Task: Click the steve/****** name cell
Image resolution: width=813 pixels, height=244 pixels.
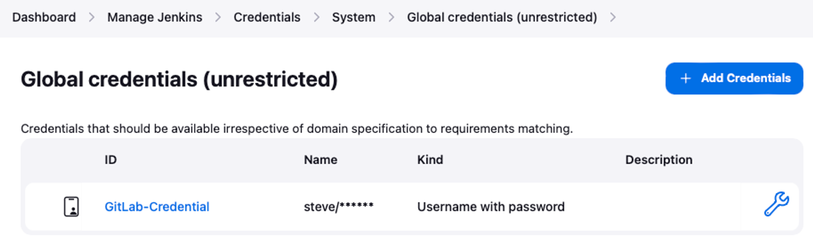Action: tap(338, 207)
